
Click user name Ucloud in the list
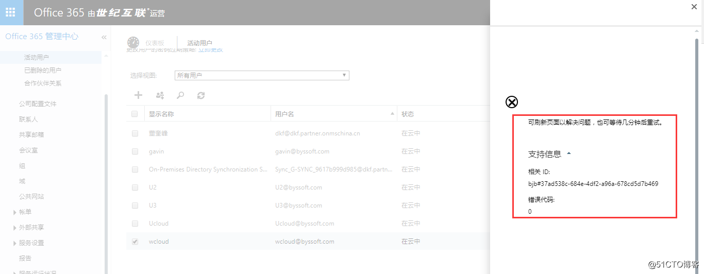(x=159, y=224)
